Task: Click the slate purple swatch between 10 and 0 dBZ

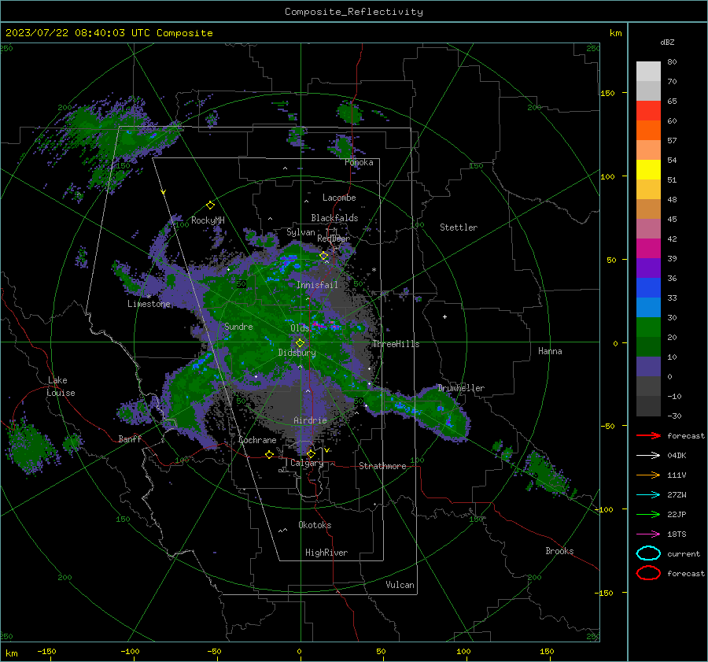Action: (648, 367)
